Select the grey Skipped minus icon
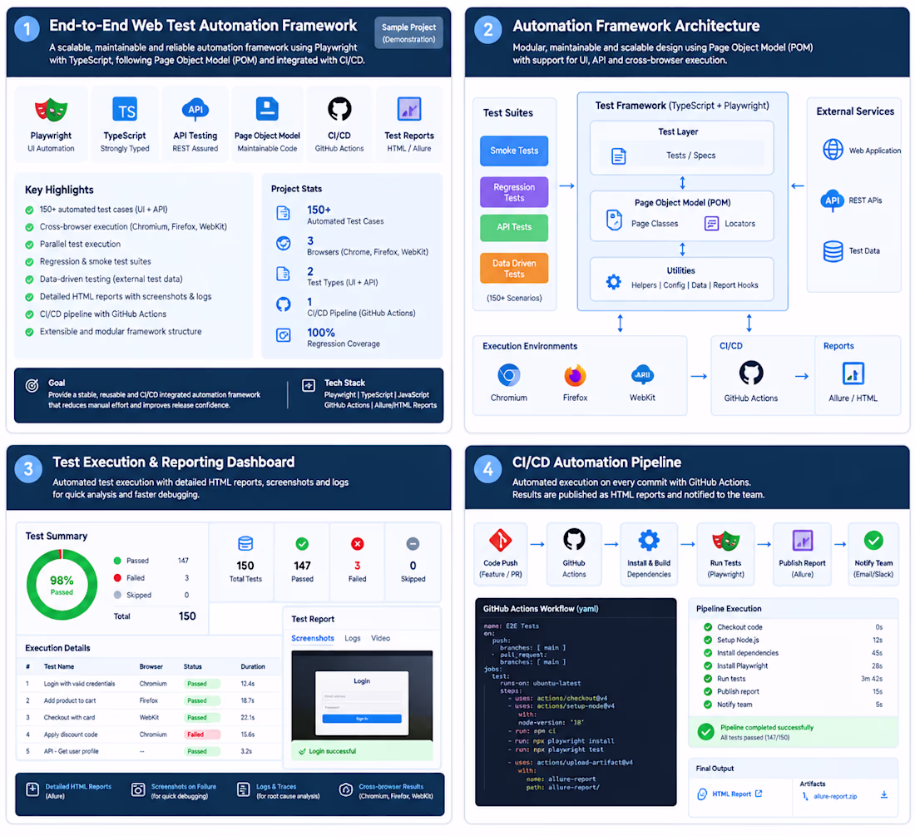Viewport: 915px width, 836px height. [x=413, y=544]
